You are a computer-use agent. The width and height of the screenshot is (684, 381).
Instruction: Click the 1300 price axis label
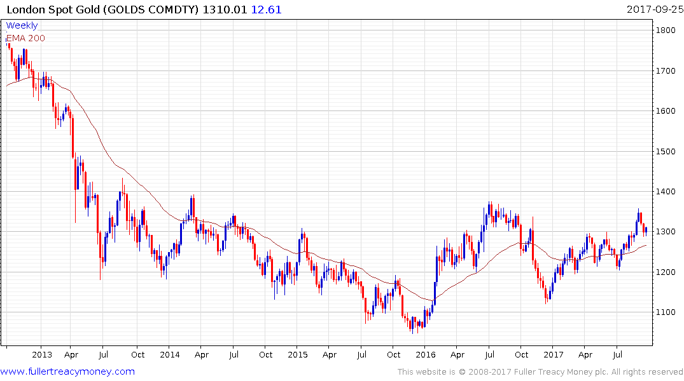point(666,232)
